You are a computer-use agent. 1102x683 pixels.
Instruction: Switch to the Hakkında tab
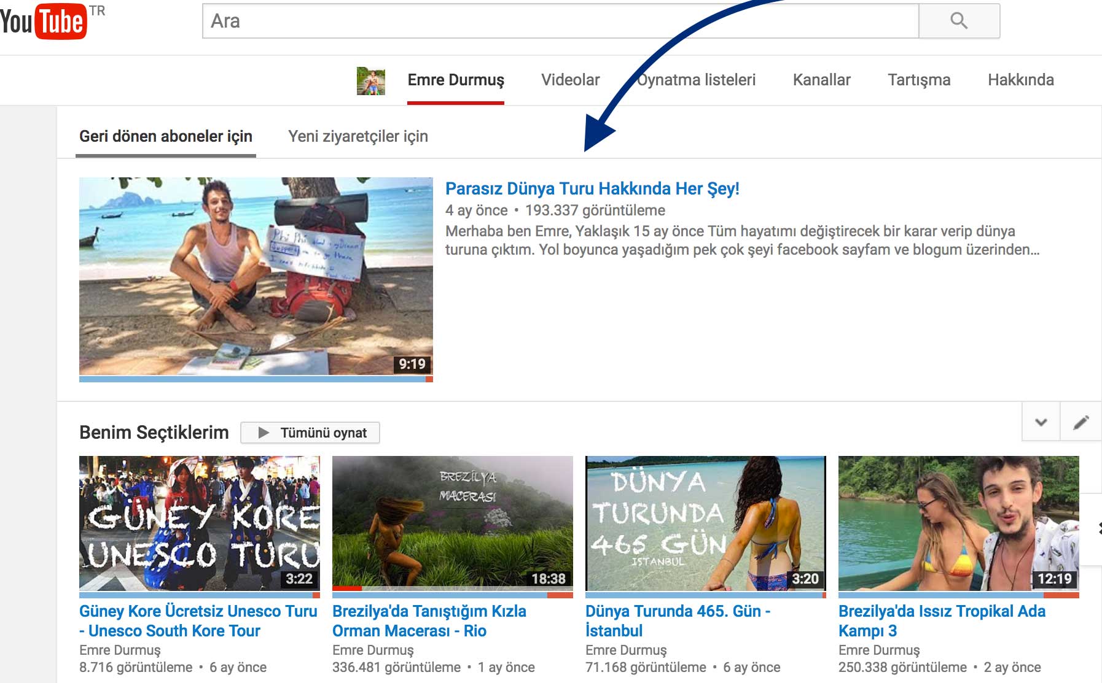(1020, 80)
